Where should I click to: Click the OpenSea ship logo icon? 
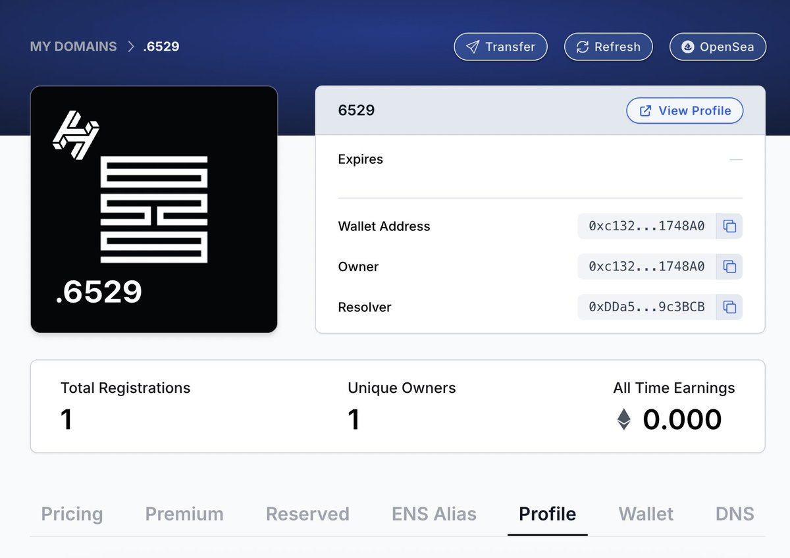click(687, 47)
